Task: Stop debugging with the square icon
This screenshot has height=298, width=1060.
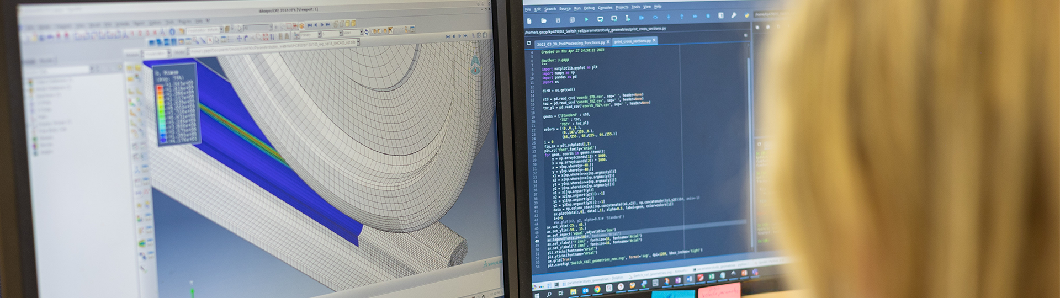Action: (x=708, y=17)
